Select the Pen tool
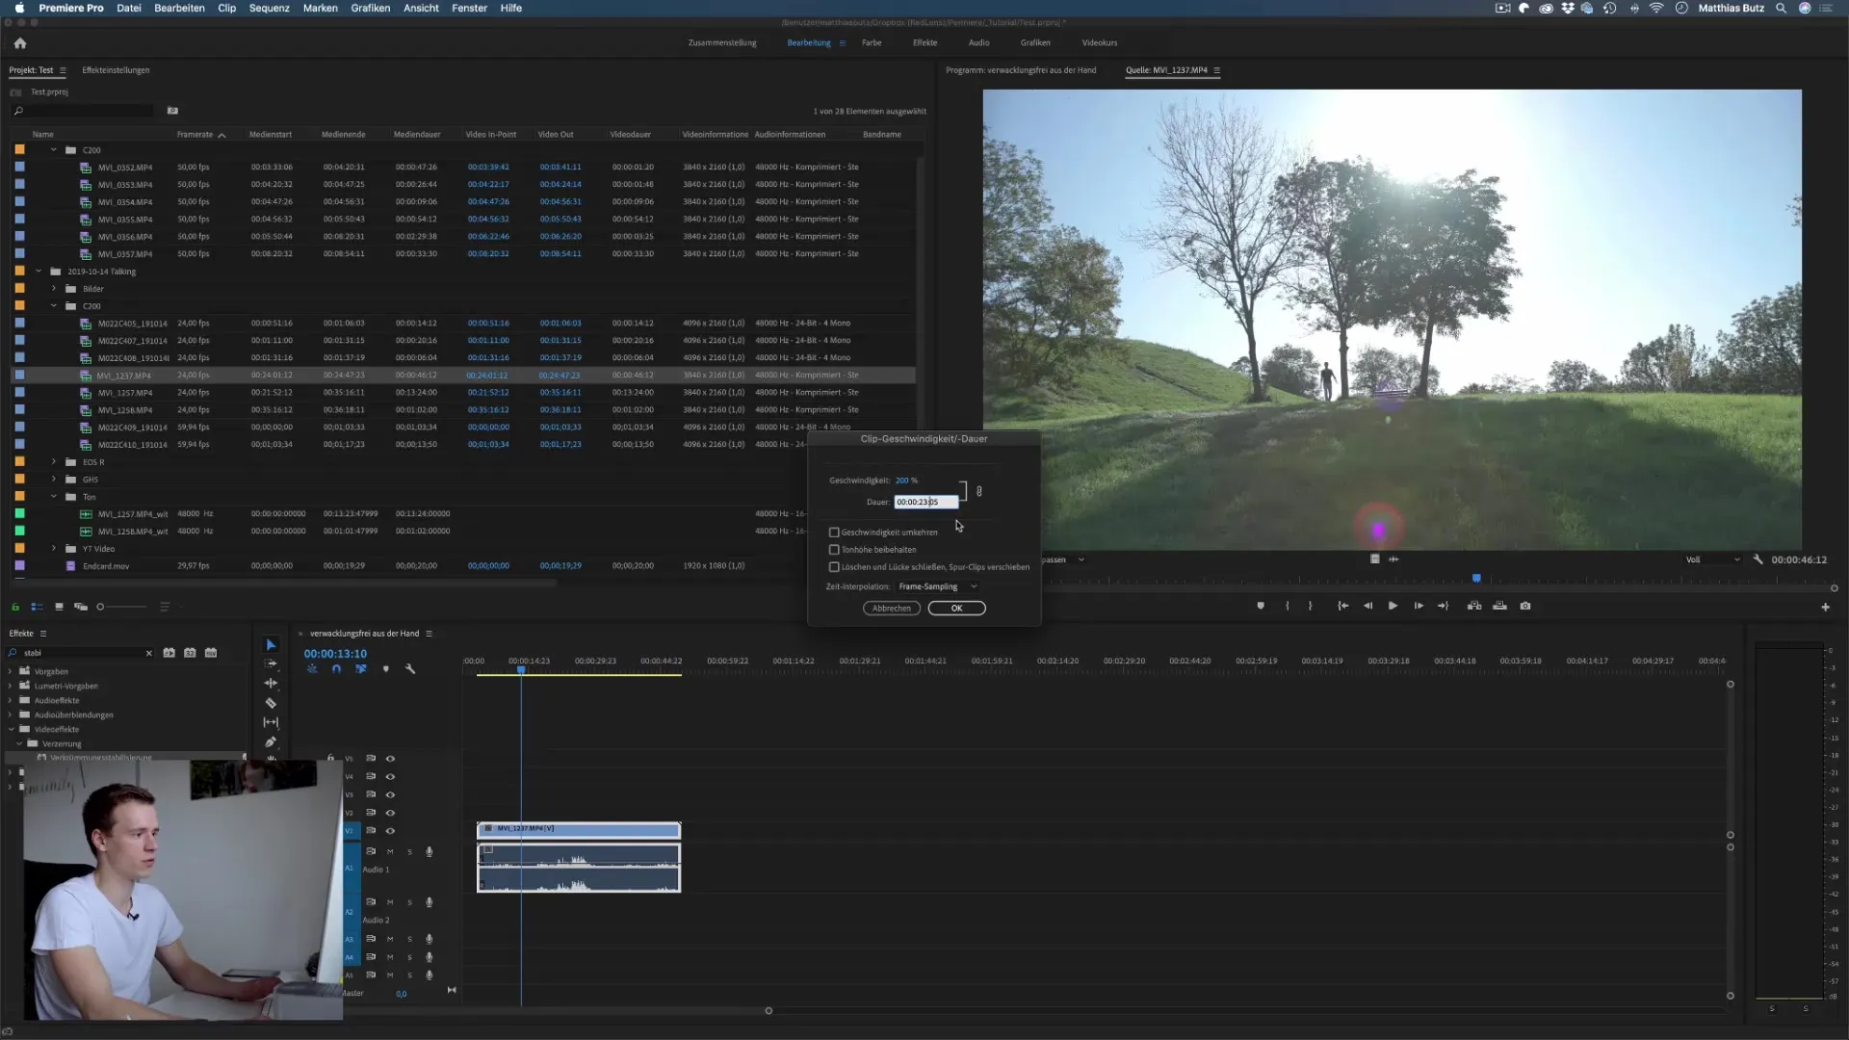The height and width of the screenshot is (1040, 1849). pos(271,742)
